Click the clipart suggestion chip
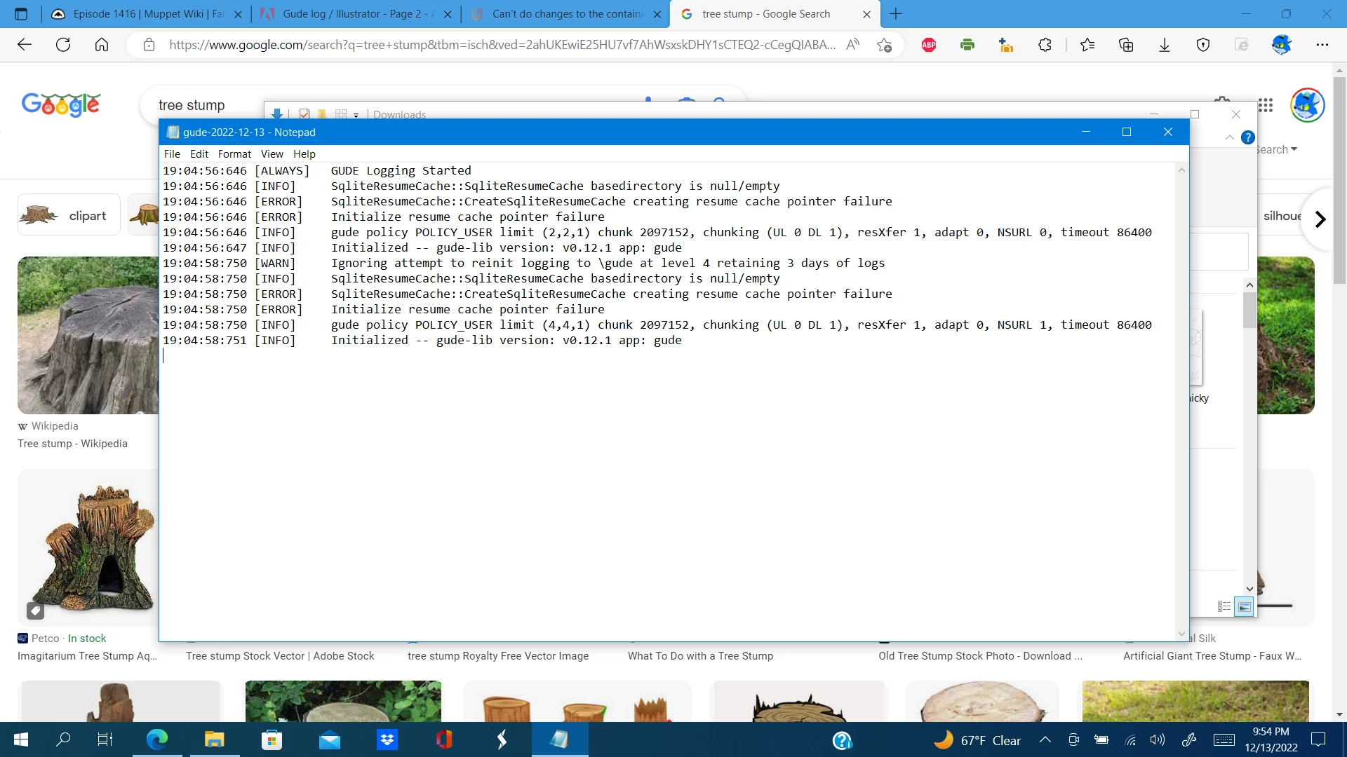This screenshot has height=757, width=1347. click(x=69, y=216)
